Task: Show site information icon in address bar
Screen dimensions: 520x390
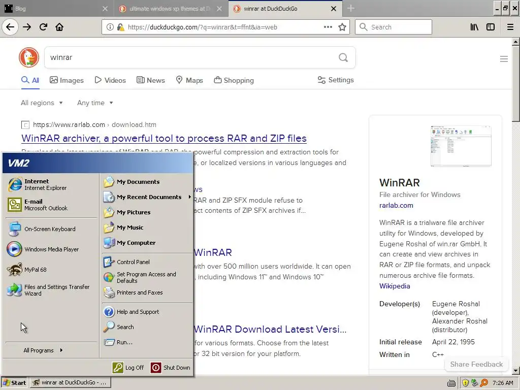Action: 110,27
